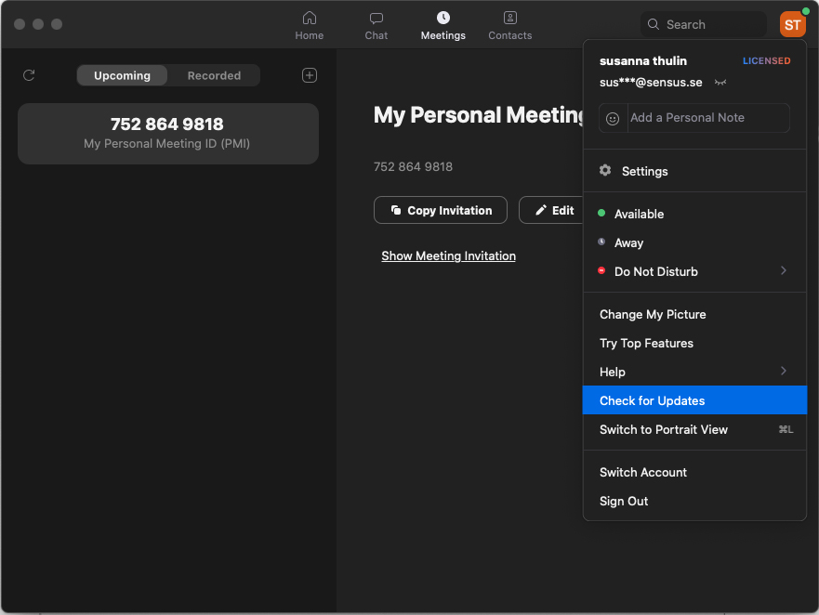Refresh the meetings list

29,75
